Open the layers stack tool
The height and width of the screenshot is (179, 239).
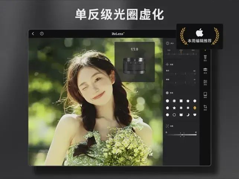(205, 71)
